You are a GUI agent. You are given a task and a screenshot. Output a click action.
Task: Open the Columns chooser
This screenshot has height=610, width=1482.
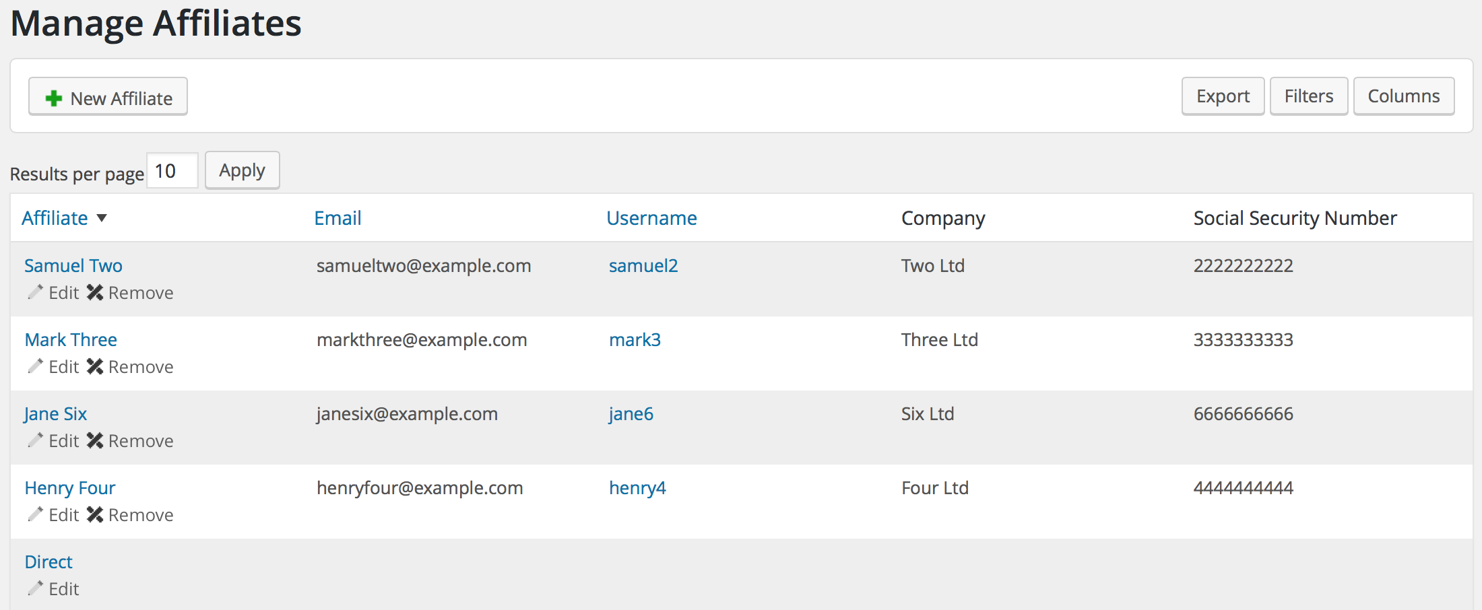[1404, 96]
